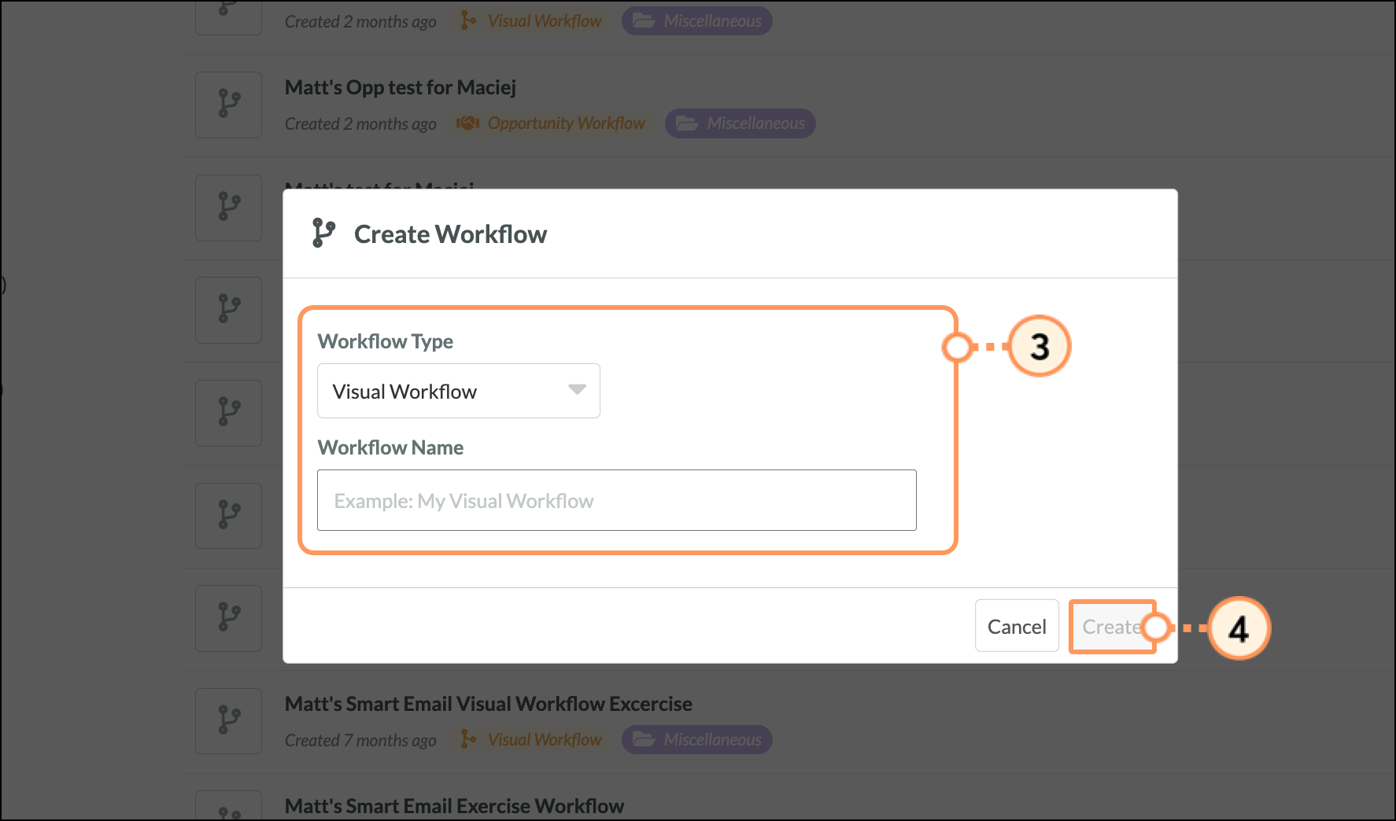The width and height of the screenshot is (1396, 821).
Task: Select the Opportunity Workflow tag label
Action: click(x=566, y=123)
